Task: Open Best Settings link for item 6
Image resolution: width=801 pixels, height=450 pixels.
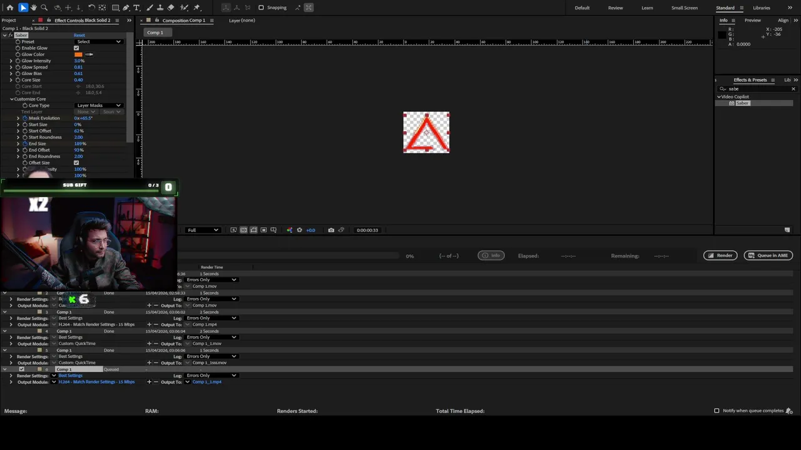Action: [x=70, y=376]
